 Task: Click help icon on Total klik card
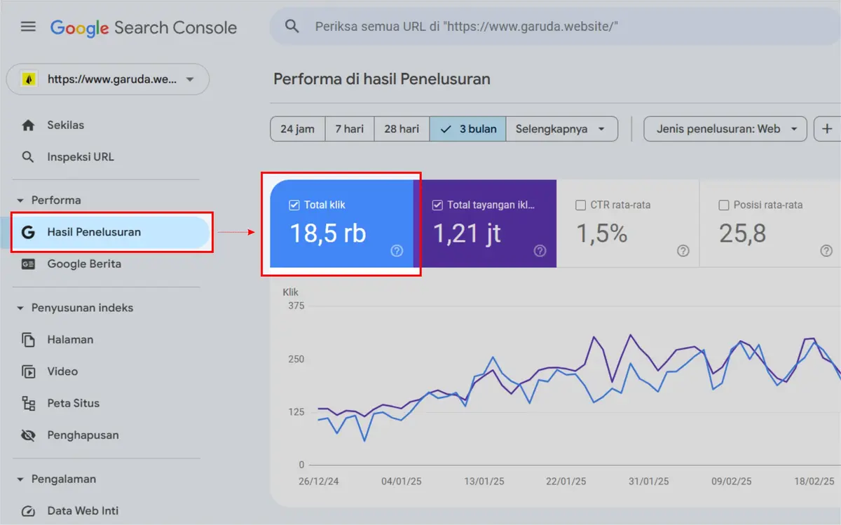(x=397, y=251)
